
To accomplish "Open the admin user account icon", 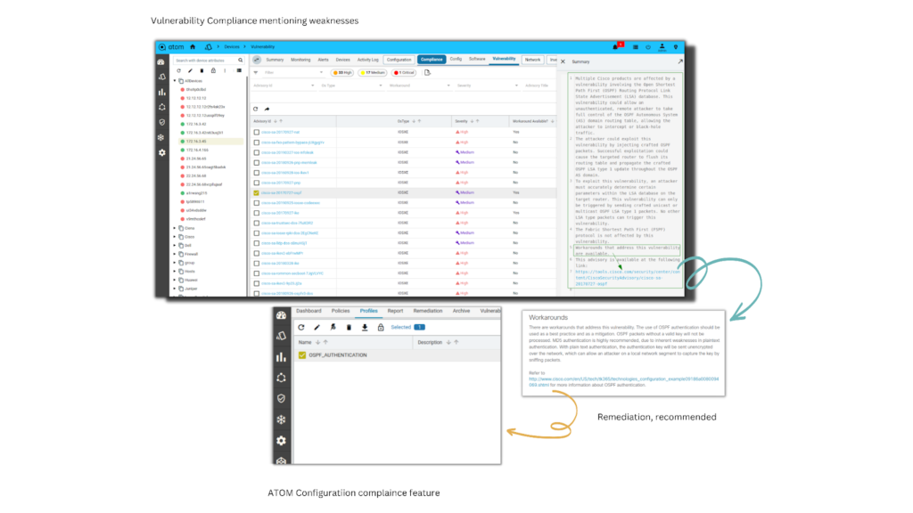I will [x=662, y=46].
